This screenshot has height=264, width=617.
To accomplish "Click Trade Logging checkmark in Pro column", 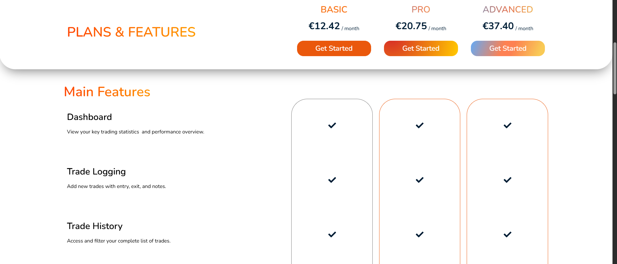I will coord(420,180).
